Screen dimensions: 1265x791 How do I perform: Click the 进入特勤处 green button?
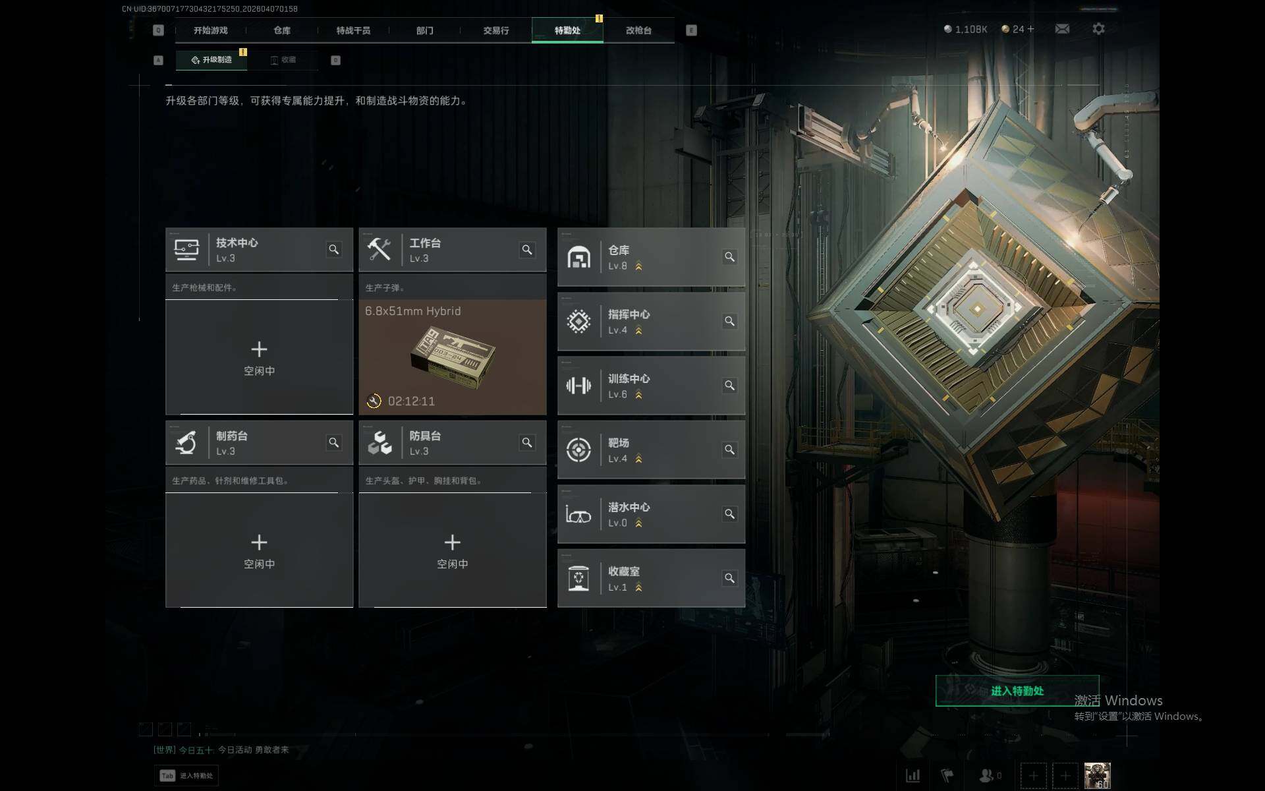[x=1017, y=691]
